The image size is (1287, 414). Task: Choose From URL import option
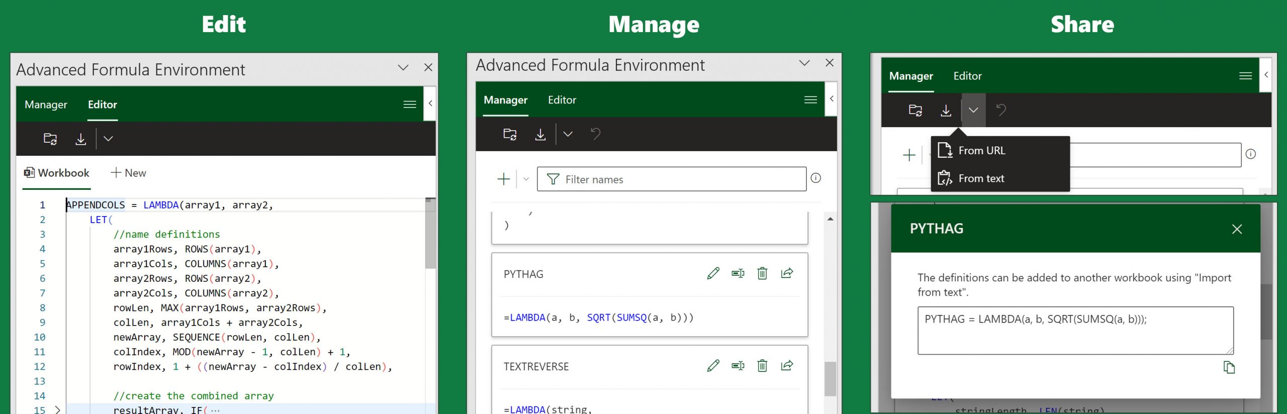coord(1000,150)
